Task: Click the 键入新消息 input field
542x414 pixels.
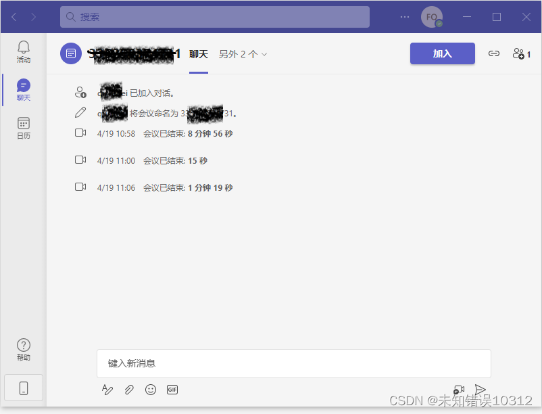Action: click(294, 363)
